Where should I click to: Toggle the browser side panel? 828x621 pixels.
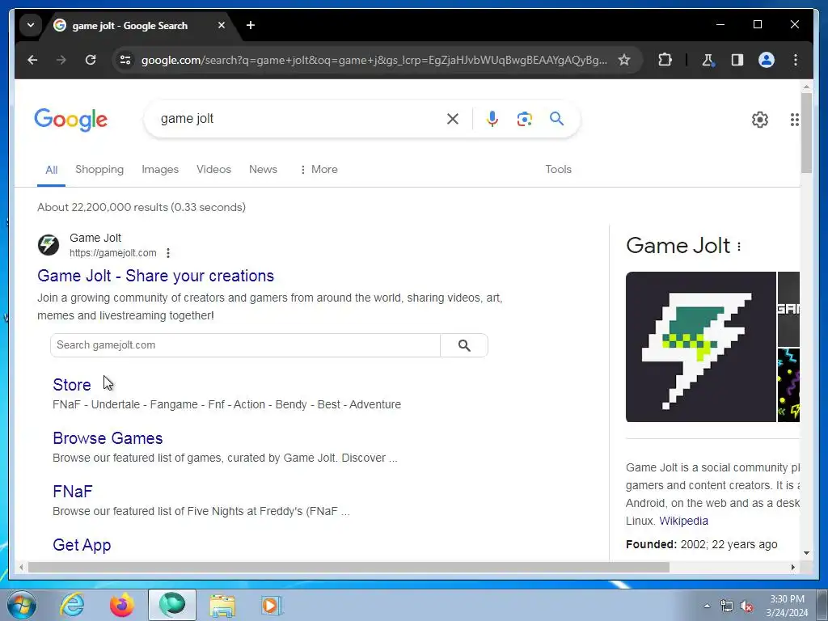point(737,60)
